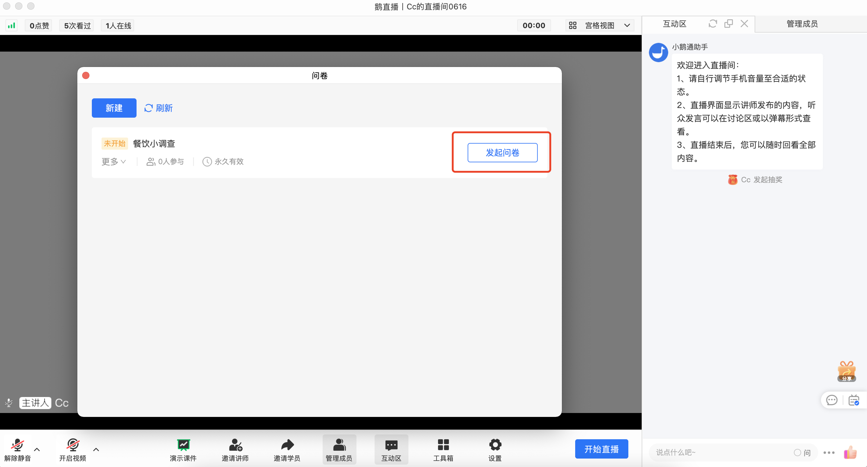867x467 pixels.
Task: Click the muted mic icon beside 主讲人
Action: 9,403
